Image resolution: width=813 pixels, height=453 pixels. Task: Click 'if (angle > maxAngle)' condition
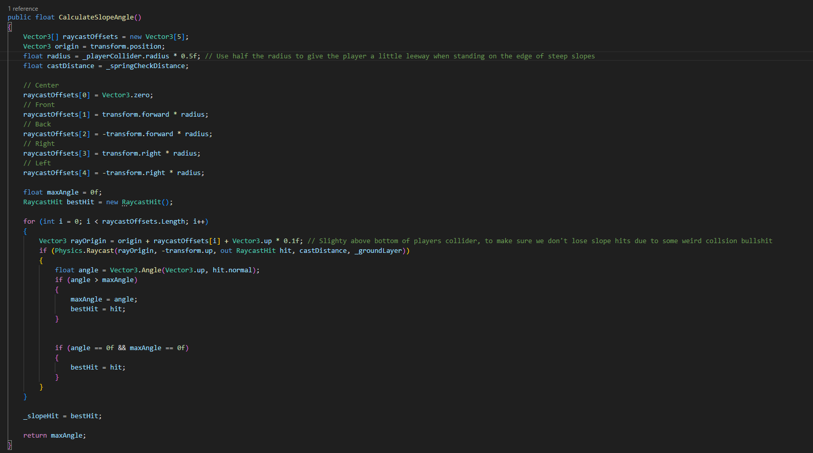pyautogui.click(x=96, y=280)
